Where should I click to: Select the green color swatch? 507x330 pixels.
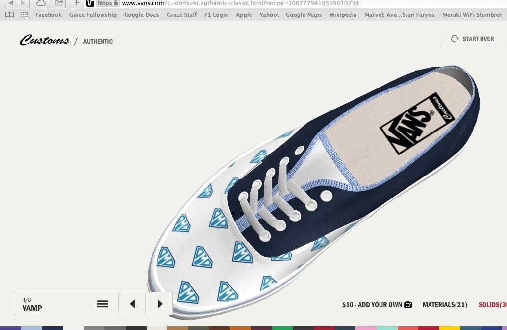(282, 328)
